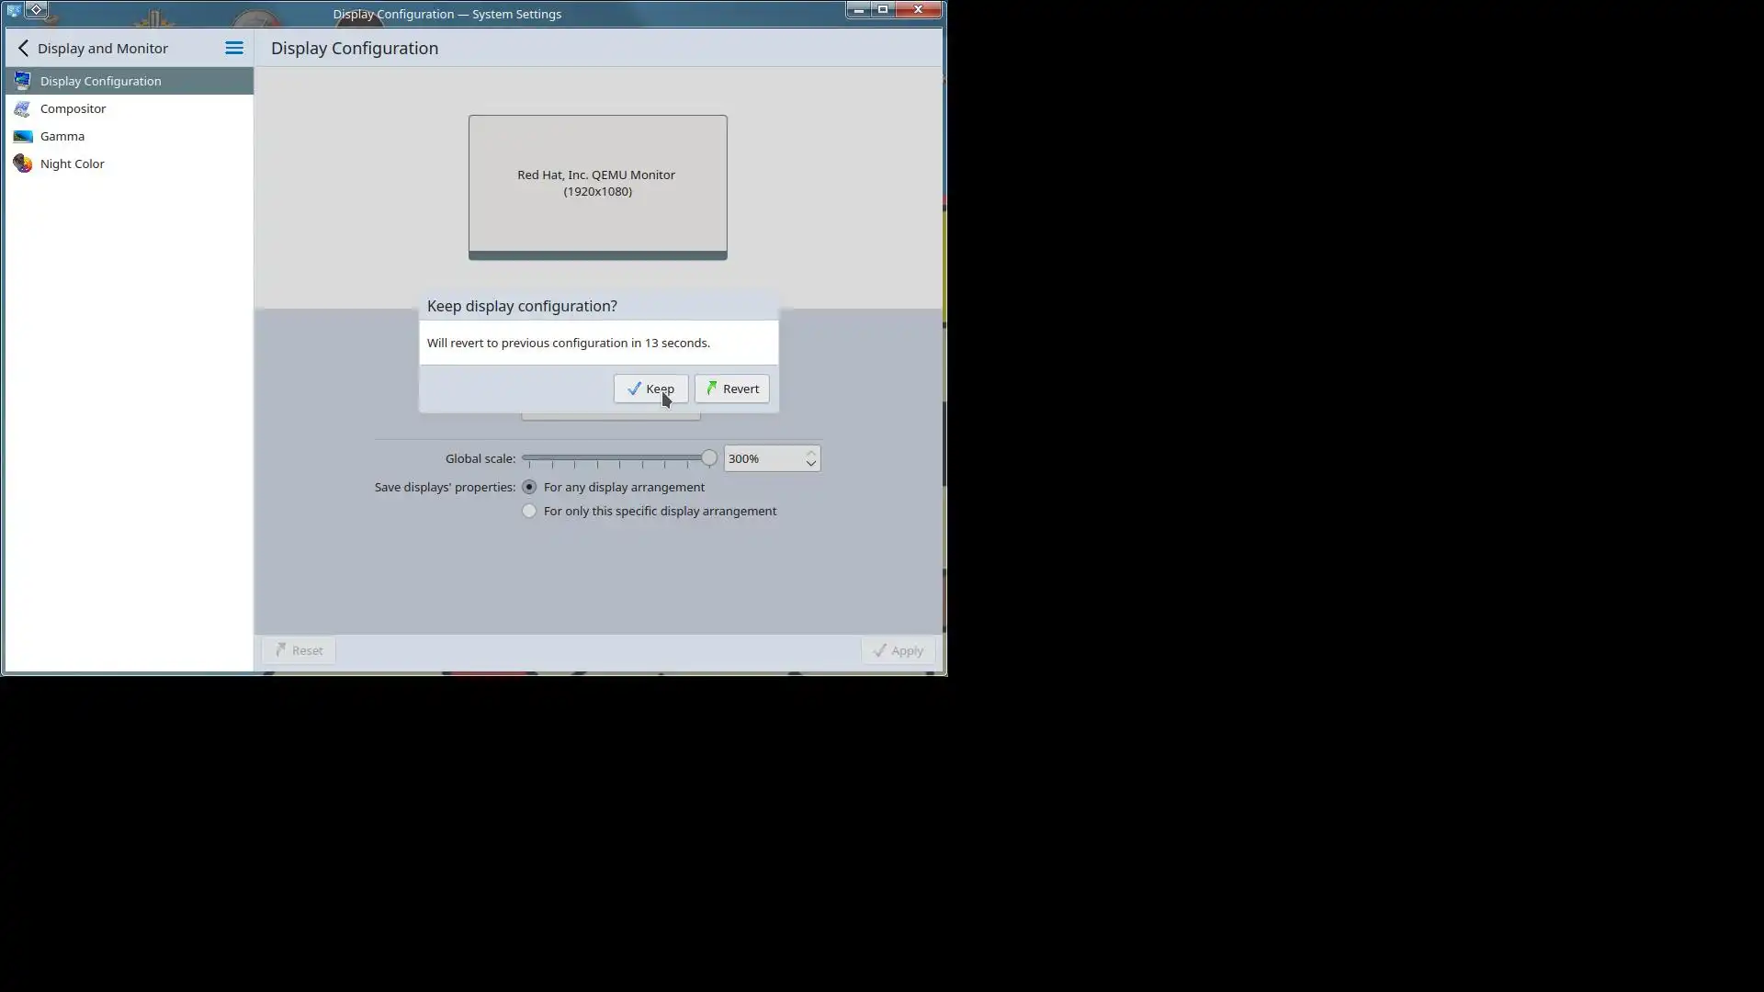Select the QEMU Monitor display thumbnail
This screenshot has height=992, width=1764.
(597, 184)
